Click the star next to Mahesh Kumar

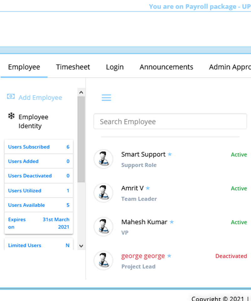coord(172,222)
